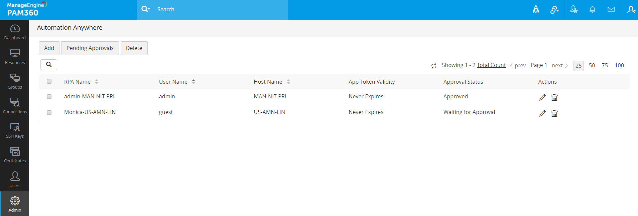
Task: Click the ManageEngine PAM360 logo
Action: coord(27,9)
